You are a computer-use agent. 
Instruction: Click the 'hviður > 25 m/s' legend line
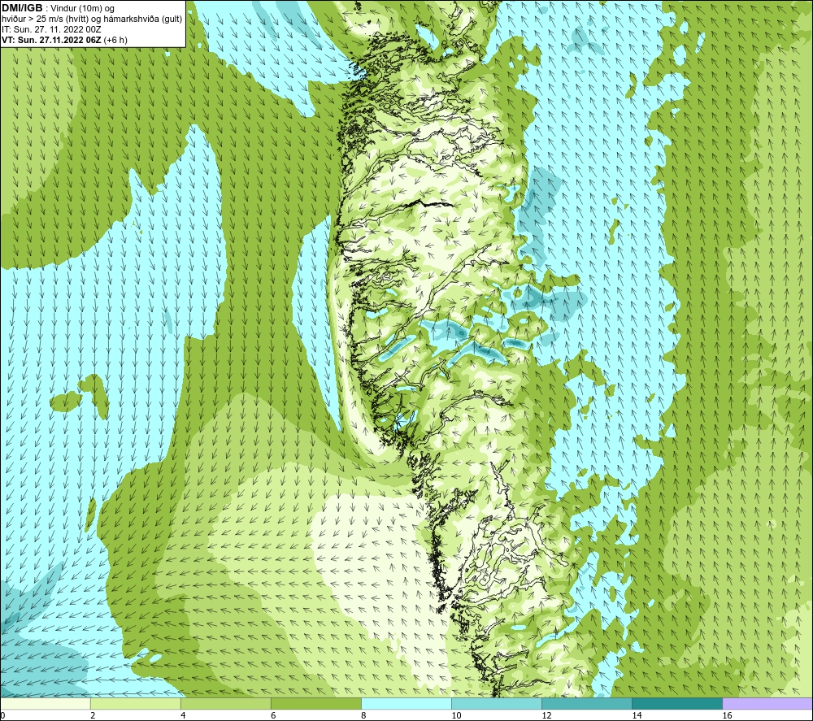coord(92,20)
